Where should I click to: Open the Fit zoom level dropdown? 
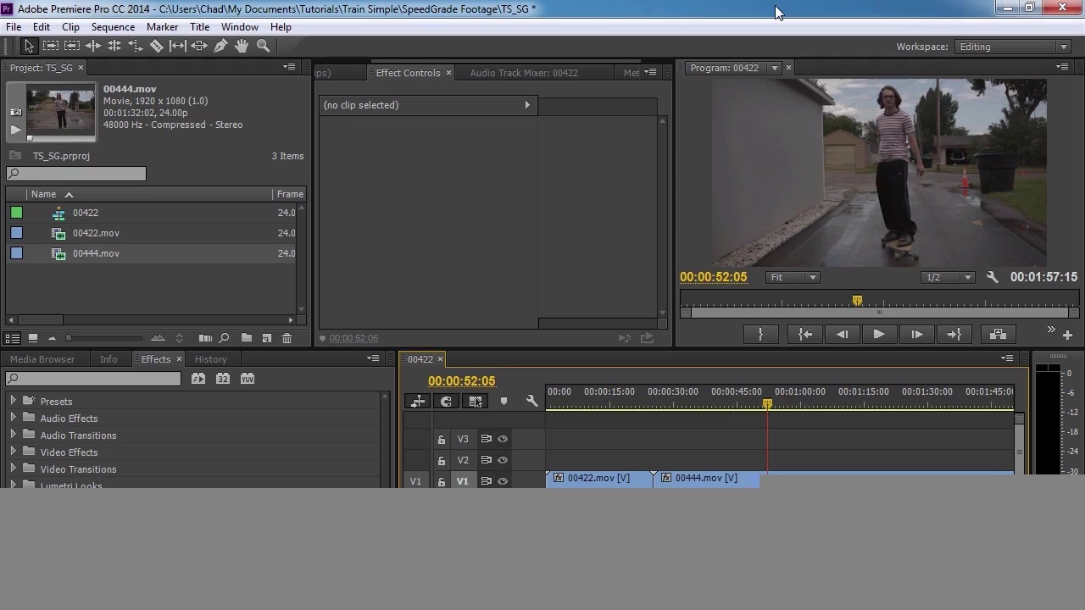pyautogui.click(x=793, y=277)
